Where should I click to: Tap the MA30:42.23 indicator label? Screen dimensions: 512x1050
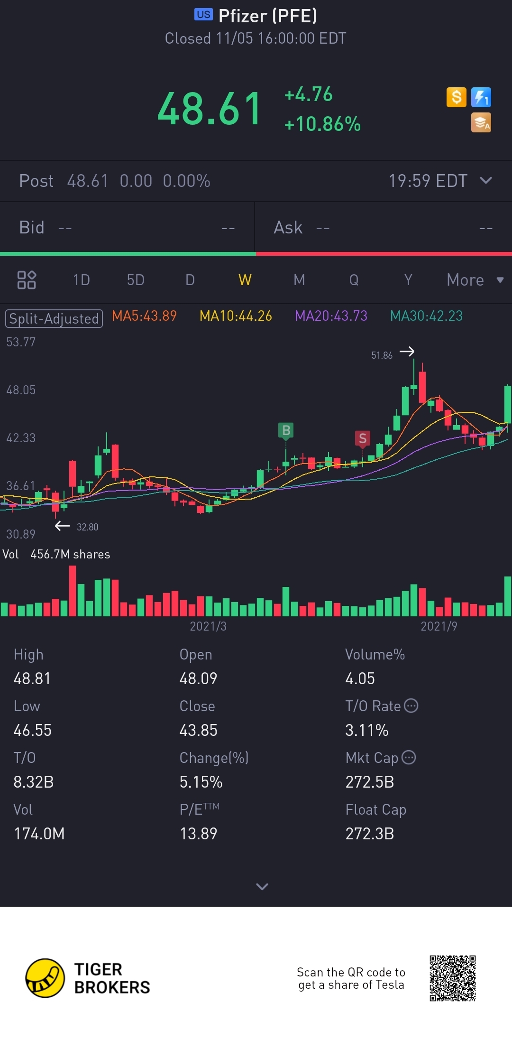(x=426, y=316)
